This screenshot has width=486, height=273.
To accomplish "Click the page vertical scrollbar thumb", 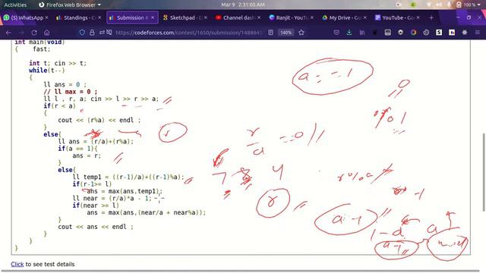I will [484, 172].
